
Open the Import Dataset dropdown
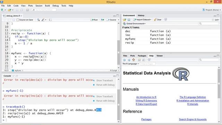[142, 20]
